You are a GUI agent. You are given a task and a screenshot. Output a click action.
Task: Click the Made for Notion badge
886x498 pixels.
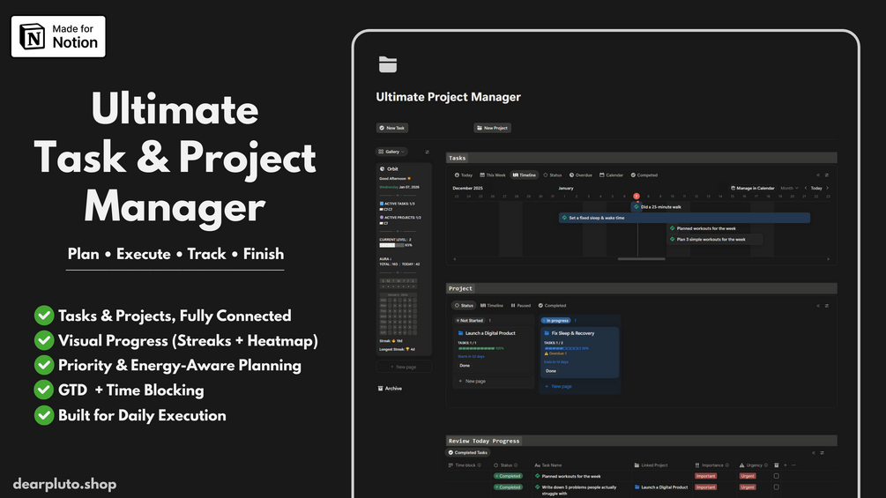coord(58,36)
